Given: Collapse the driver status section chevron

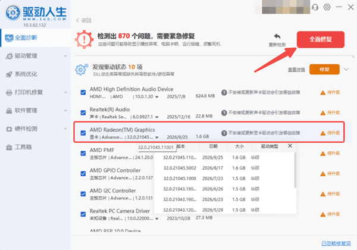Looking at the screenshot, I should click(346, 70).
